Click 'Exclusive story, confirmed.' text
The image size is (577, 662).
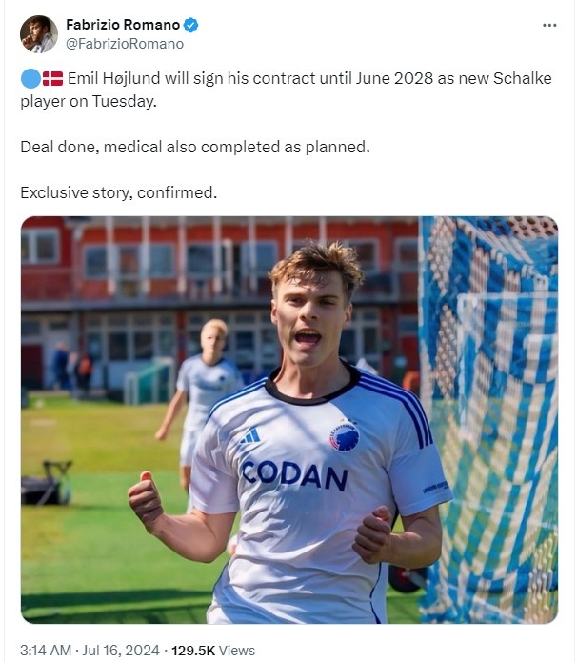coord(119,192)
